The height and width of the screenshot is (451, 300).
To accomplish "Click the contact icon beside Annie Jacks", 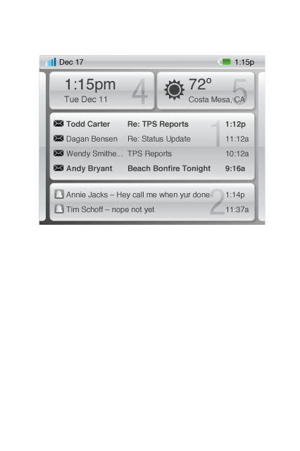I will (59, 194).
